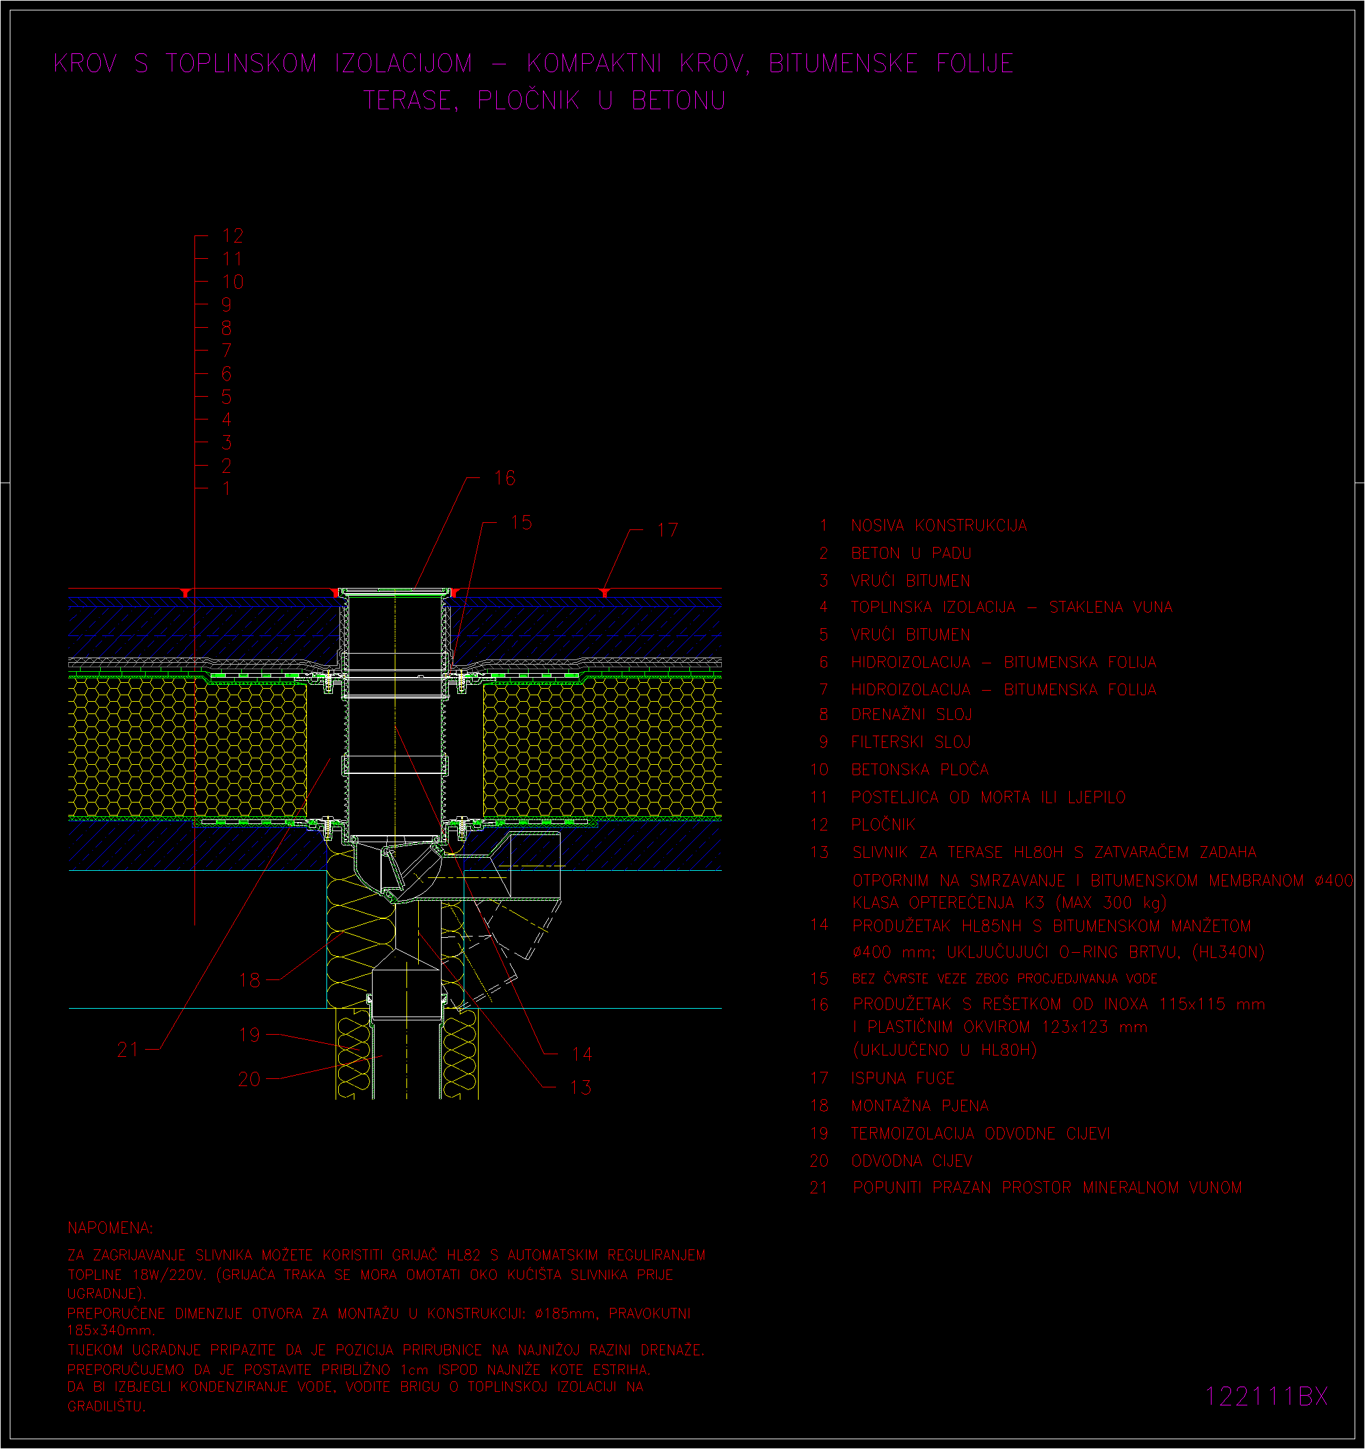Click number "10" in the layer callout stack
Screen dimensions: 1365x1449
coord(232,282)
